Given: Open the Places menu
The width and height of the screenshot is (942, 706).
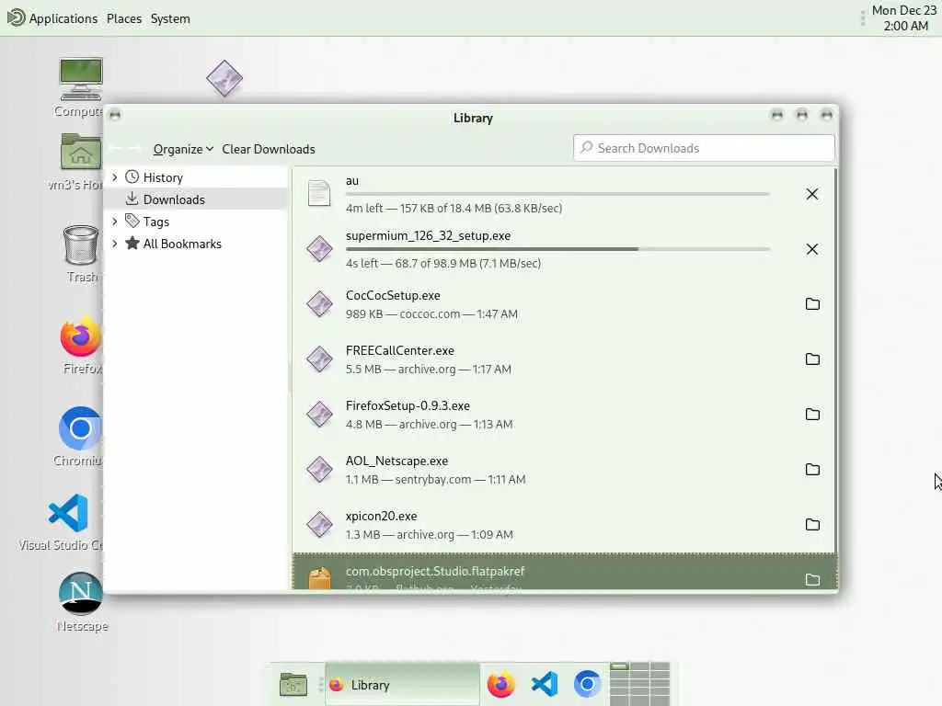Looking at the screenshot, I should tap(124, 18).
